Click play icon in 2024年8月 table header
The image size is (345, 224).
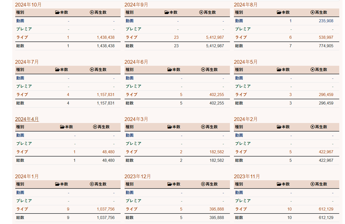pyautogui.click(x=312, y=12)
